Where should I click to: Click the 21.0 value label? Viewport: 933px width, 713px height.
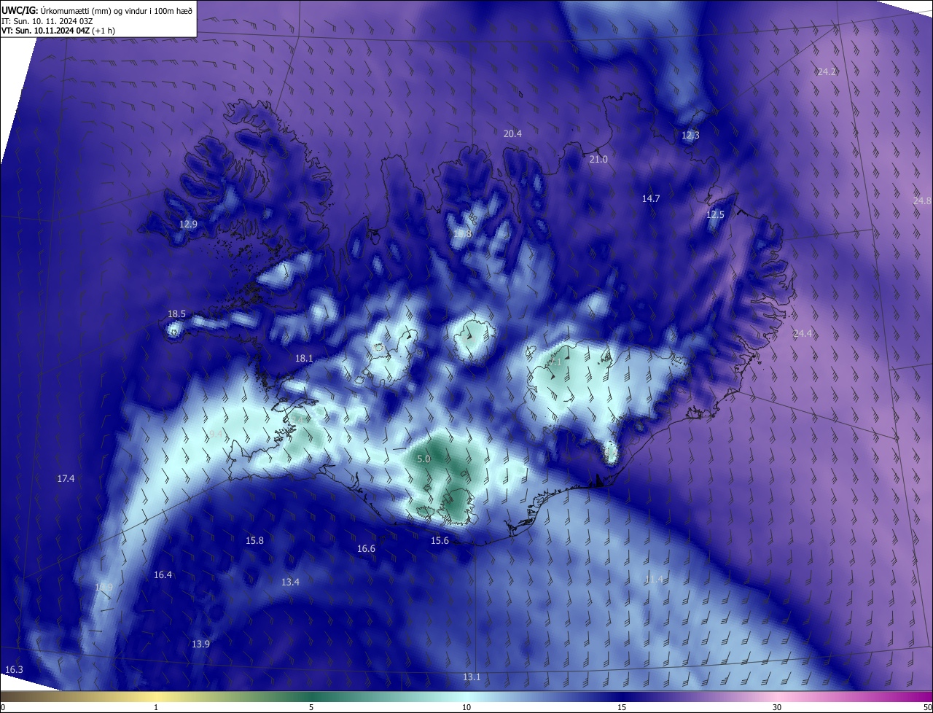[598, 159]
